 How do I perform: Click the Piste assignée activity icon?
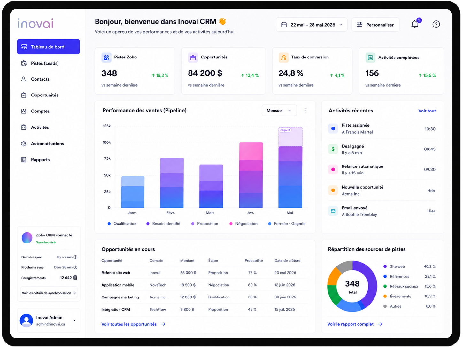(333, 128)
